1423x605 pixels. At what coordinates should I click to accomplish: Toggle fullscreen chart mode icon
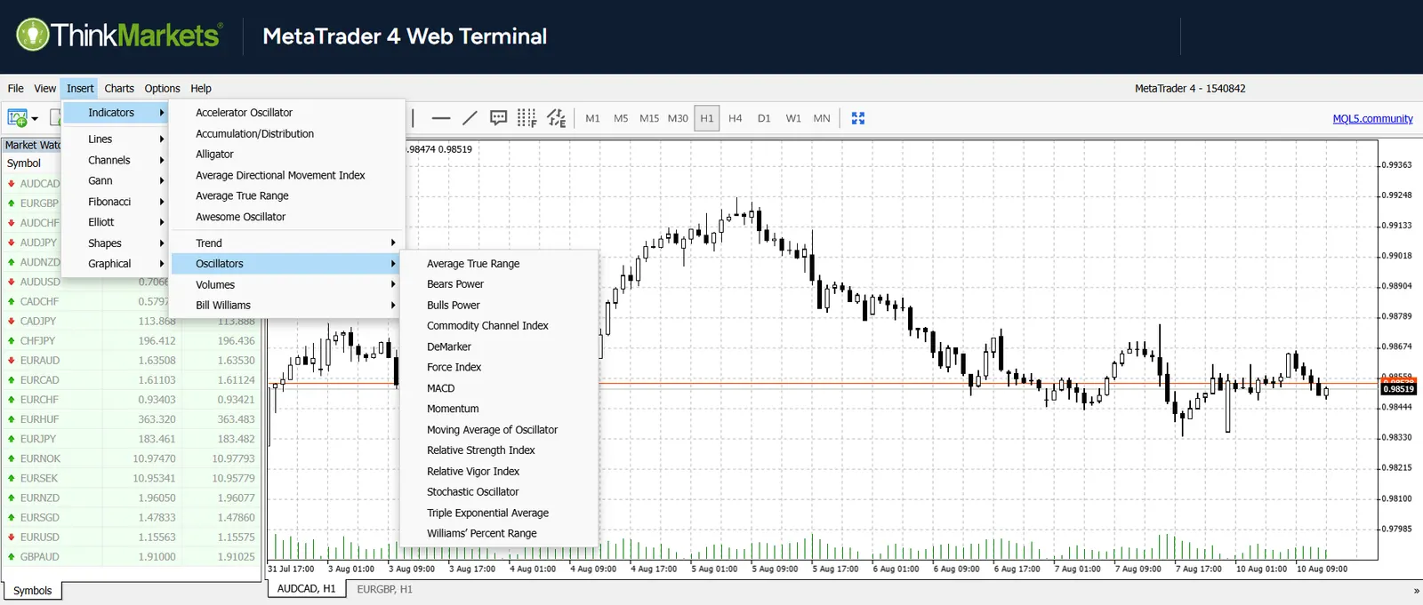coord(858,118)
